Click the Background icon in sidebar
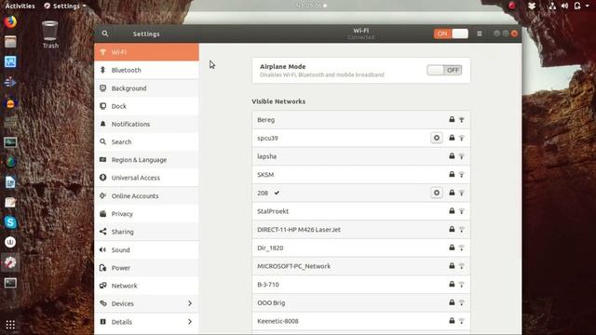Image resolution: width=596 pixels, height=335 pixels. 102,88
